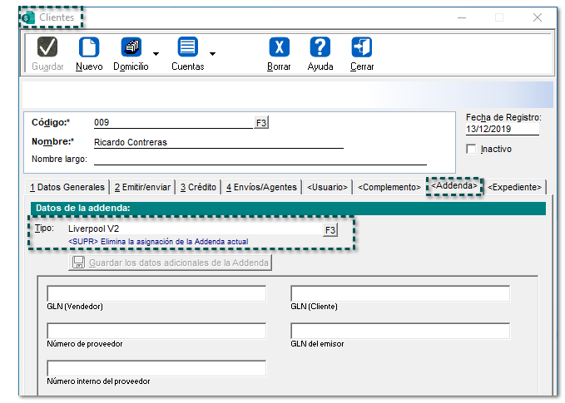Close the window with Cerrar icon
The width and height of the screenshot is (565, 403).
click(x=362, y=48)
